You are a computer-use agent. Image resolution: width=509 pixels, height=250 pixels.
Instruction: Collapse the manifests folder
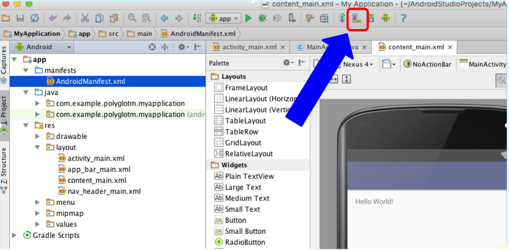click(x=26, y=70)
